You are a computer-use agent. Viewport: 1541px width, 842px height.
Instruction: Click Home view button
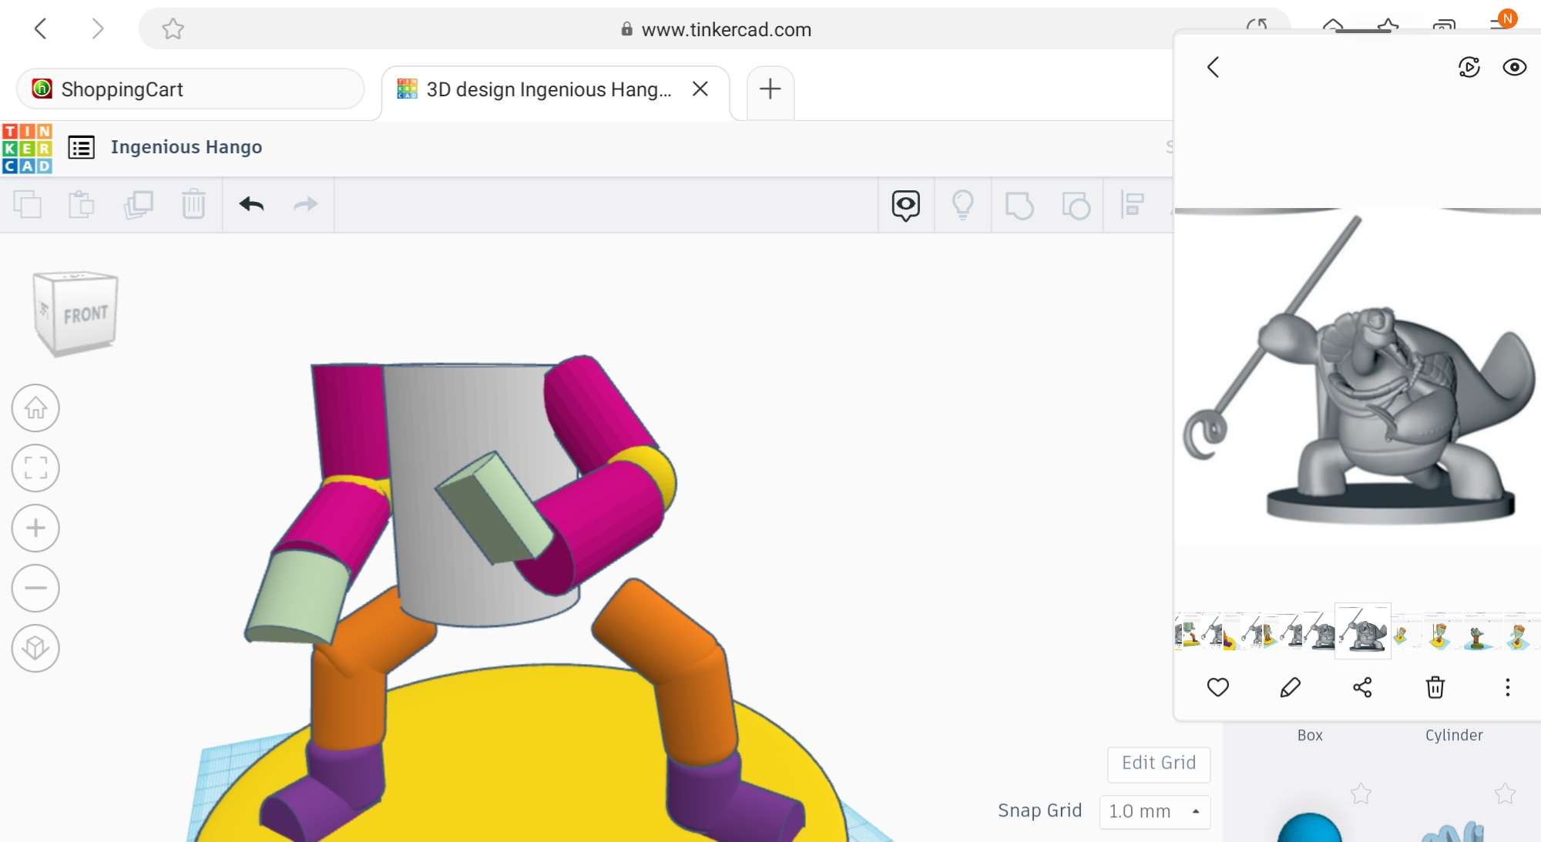[x=35, y=408]
